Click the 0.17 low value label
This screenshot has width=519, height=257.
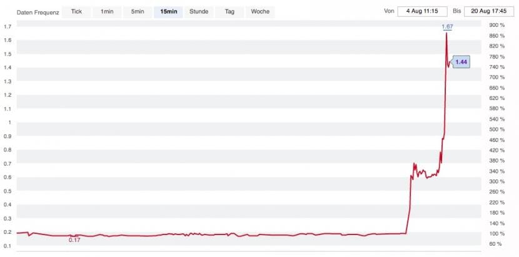[x=74, y=240]
